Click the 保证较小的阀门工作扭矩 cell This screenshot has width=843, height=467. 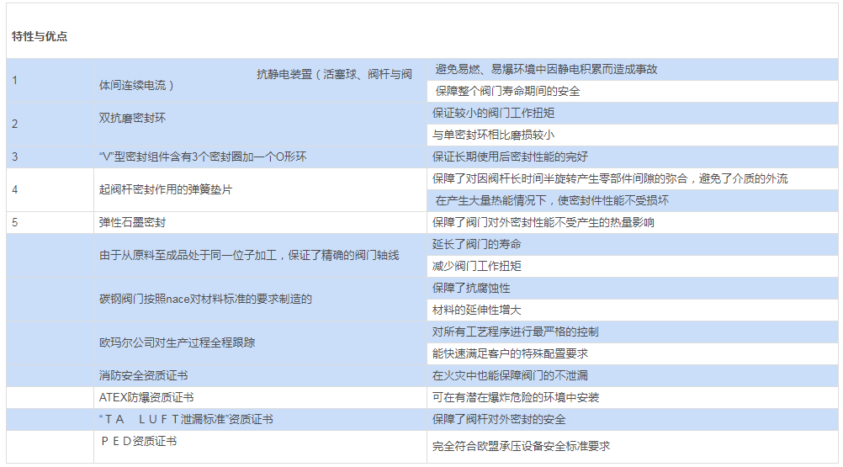click(493, 113)
